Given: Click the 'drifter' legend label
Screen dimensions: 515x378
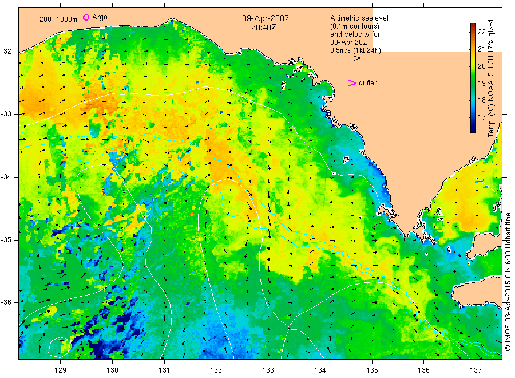Looking at the screenshot, I should coord(367,83).
